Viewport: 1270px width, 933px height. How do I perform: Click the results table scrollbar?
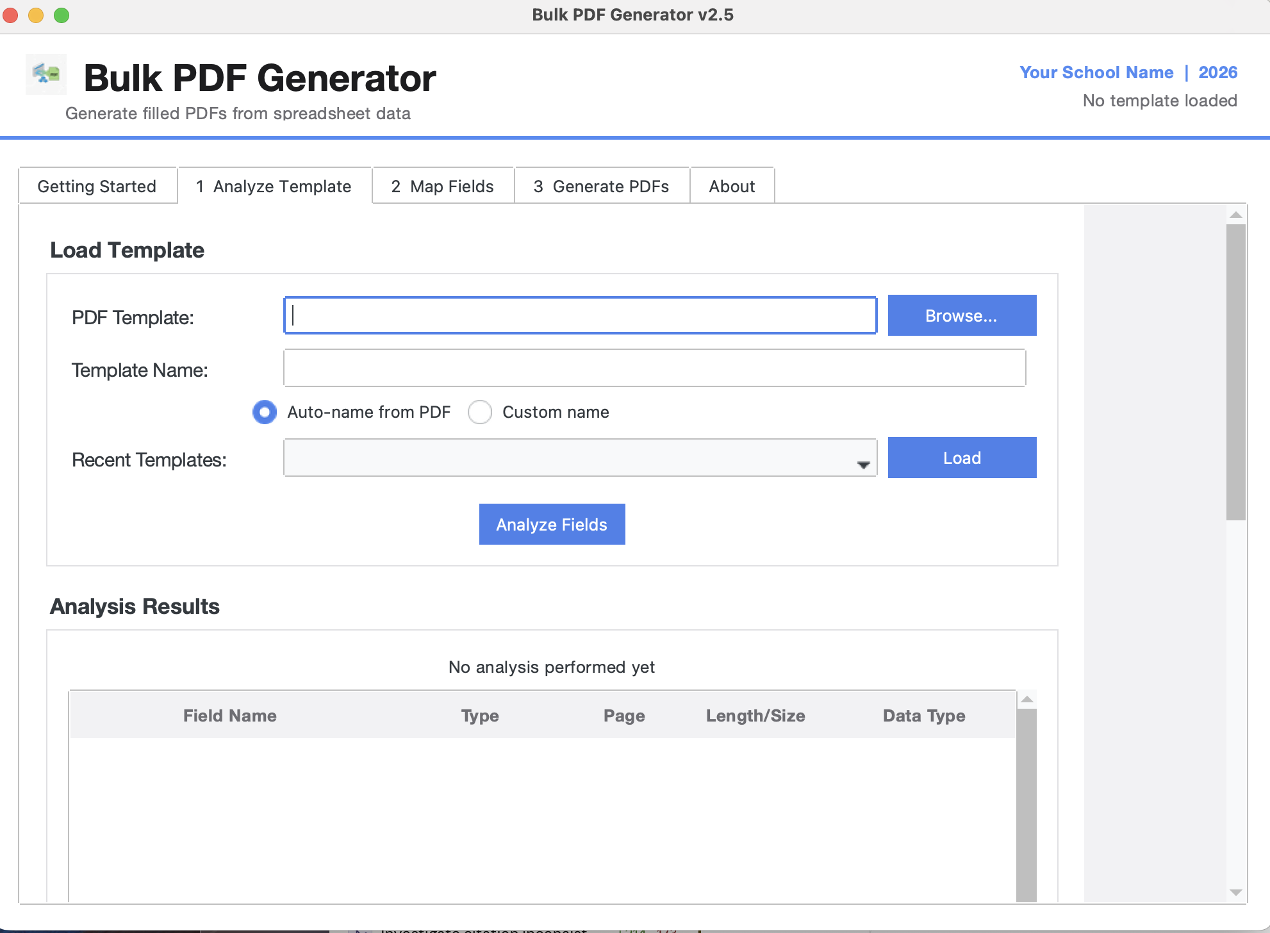(x=1028, y=801)
